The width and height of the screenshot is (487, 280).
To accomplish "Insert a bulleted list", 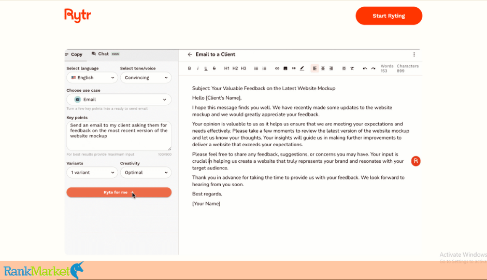I will point(256,68).
